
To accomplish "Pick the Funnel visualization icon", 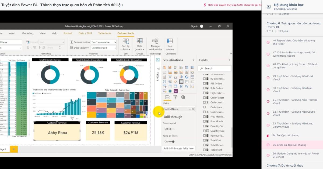I will click(170, 77).
